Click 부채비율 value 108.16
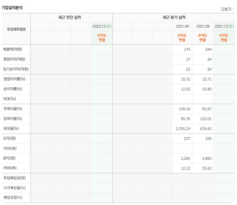The width and height of the screenshot is (237, 205). (x=184, y=109)
